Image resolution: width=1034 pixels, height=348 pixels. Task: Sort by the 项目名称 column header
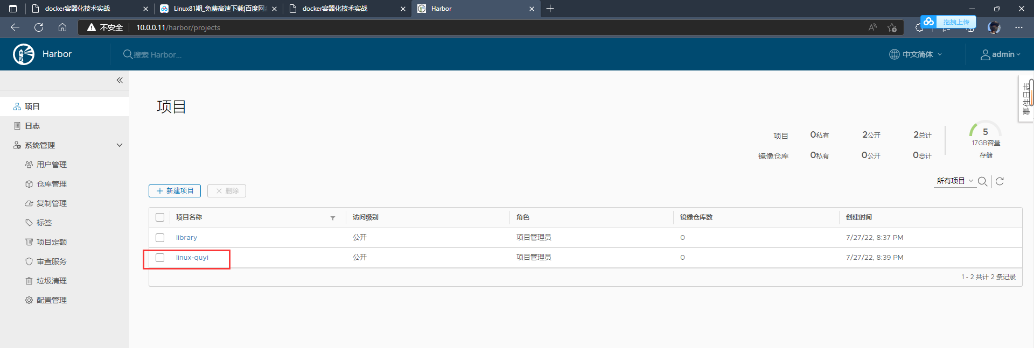pyautogui.click(x=189, y=217)
